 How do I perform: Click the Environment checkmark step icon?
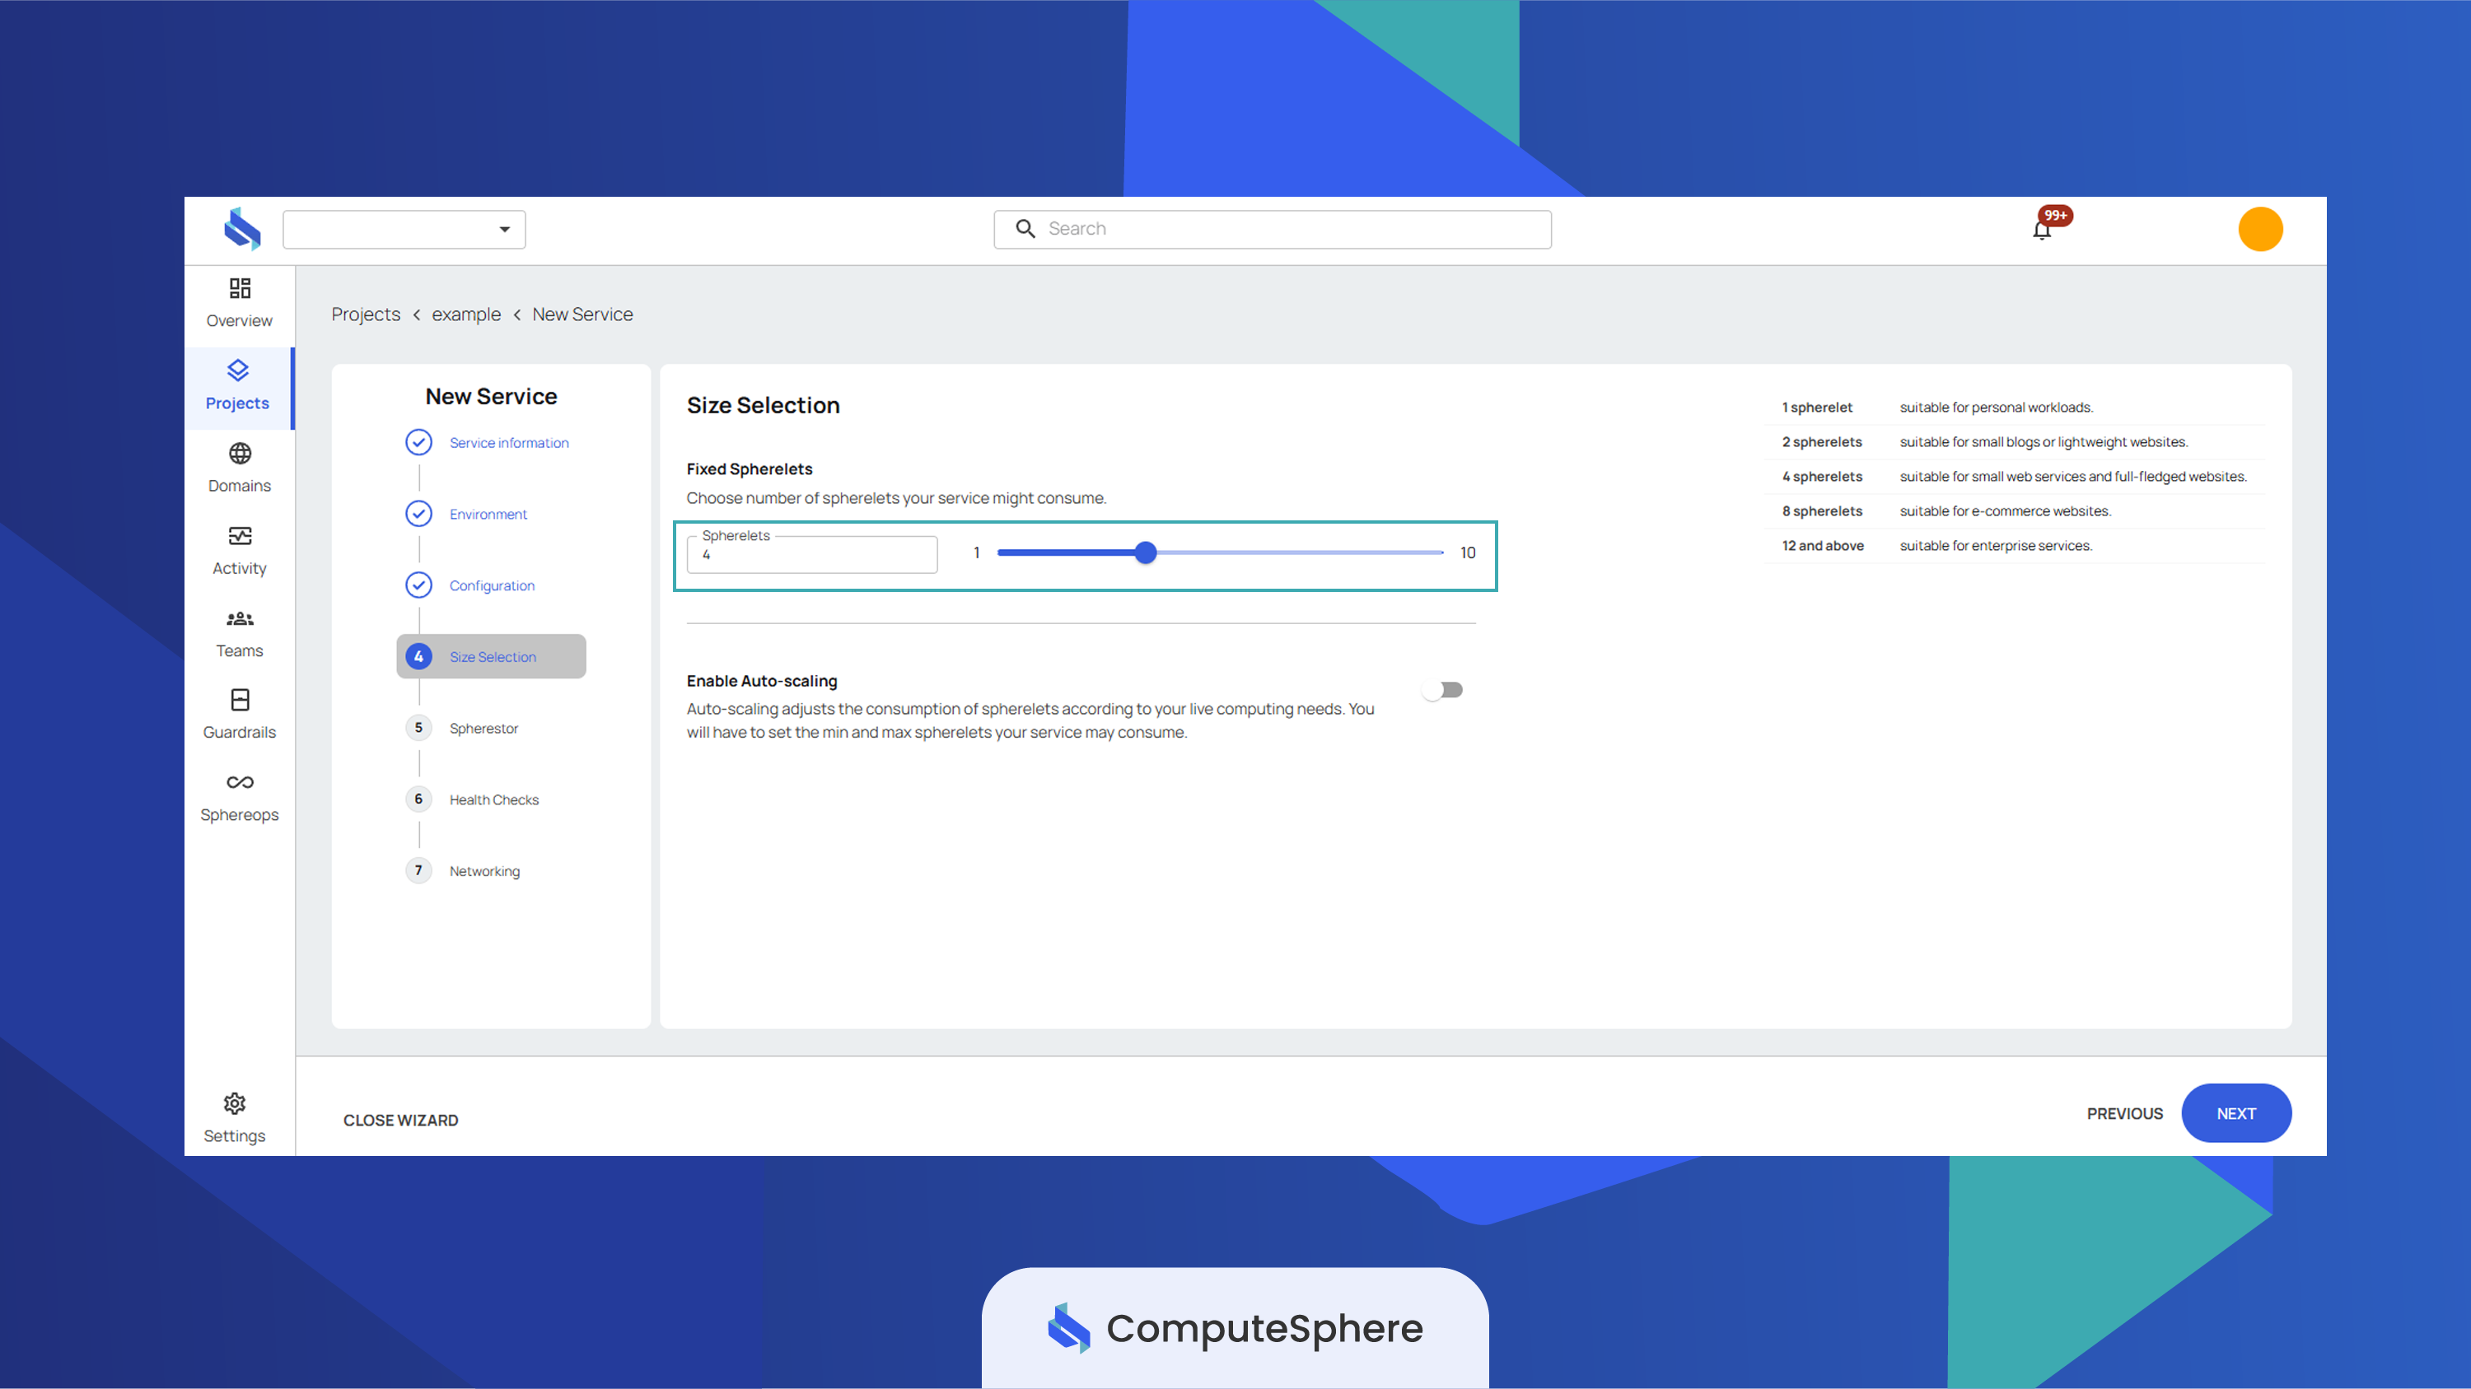coord(418,514)
